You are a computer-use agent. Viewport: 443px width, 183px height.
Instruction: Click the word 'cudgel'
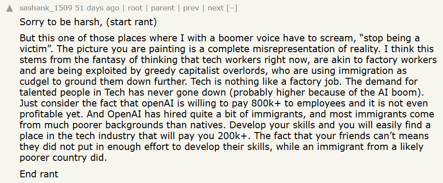tap(34, 82)
